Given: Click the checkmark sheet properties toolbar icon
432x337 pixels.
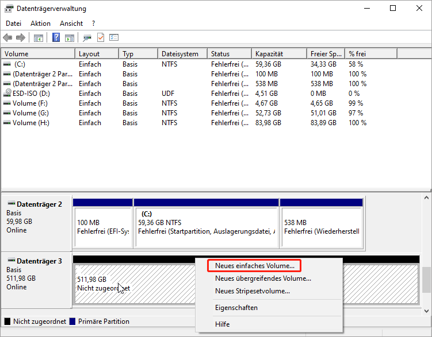Looking at the screenshot, I should [x=101, y=38].
